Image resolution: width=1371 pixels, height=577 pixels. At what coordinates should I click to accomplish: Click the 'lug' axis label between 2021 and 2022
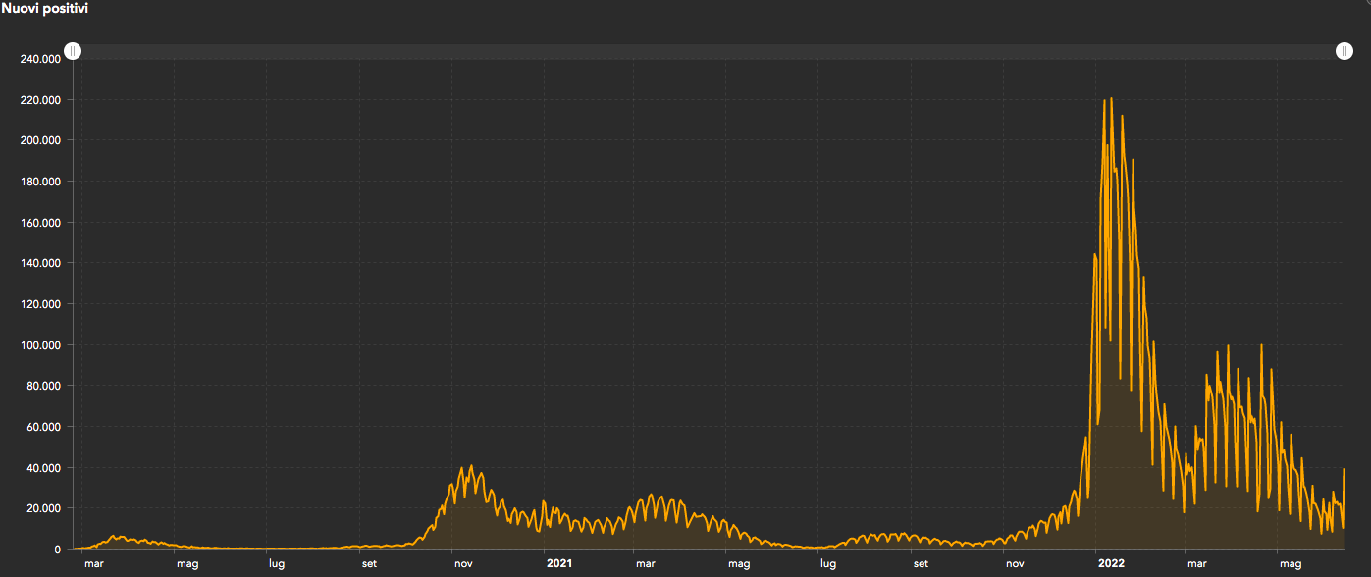828,564
